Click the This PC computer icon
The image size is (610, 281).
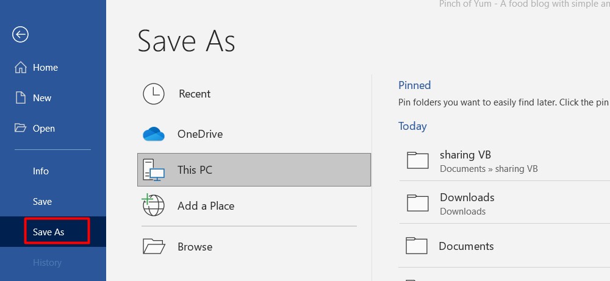(153, 169)
